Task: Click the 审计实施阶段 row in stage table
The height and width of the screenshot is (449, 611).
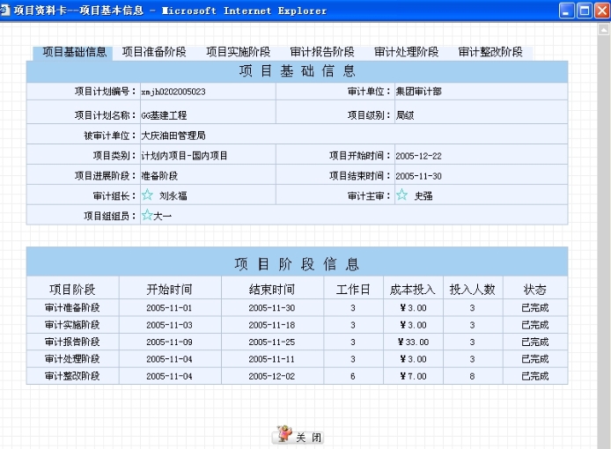Action: pyautogui.click(x=72, y=325)
